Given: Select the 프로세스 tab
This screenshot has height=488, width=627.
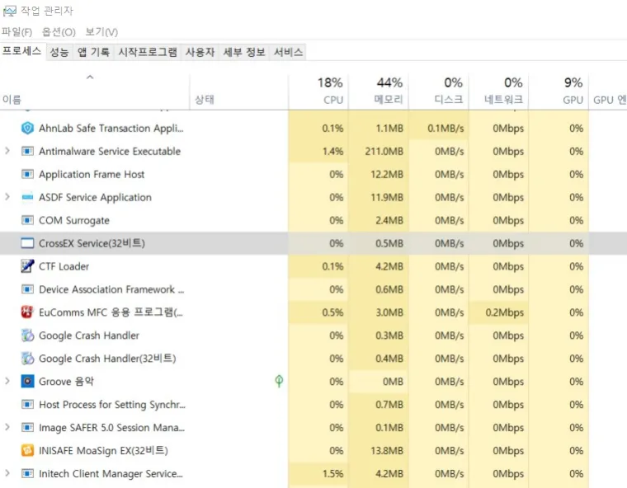Looking at the screenshot, I should [x=22, y=51].
